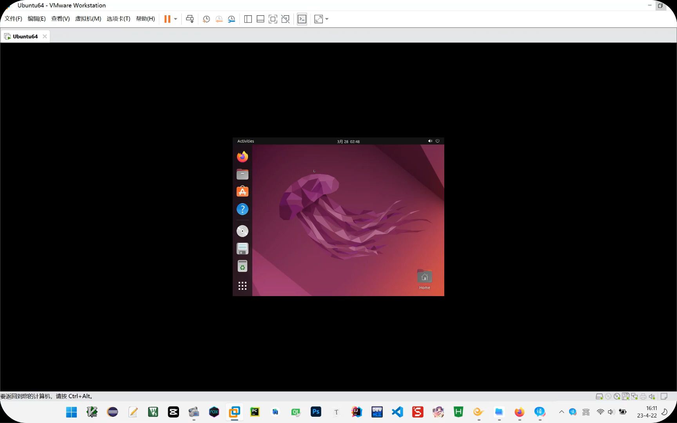The width and height of the screenshot is (677, 423).
Task: Click the mounted disc icon in the dock
Action: pos(243,231)
